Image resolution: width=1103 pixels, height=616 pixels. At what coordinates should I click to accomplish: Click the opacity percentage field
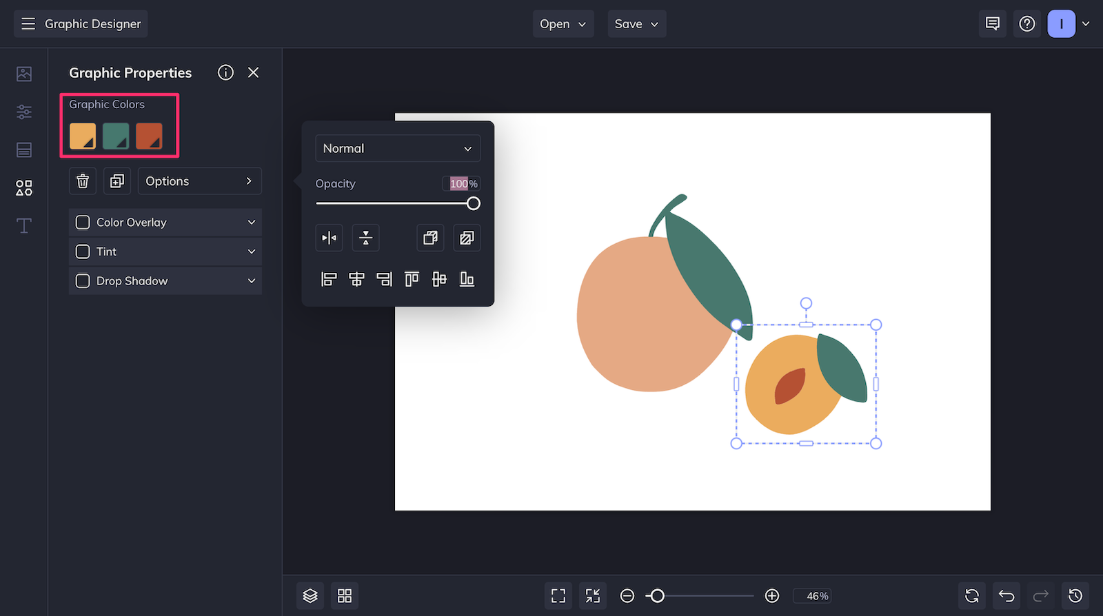click(x=461, y=184)
